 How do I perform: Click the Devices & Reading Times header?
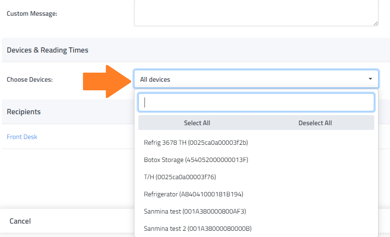[x=47, y=50]
